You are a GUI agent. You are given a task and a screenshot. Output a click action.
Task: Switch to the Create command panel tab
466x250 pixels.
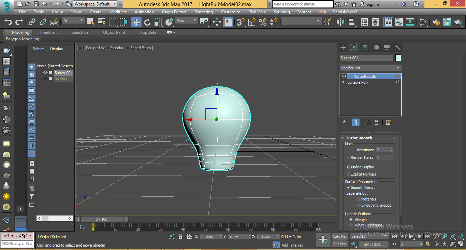pyautogui.click(x=343, y=47)
